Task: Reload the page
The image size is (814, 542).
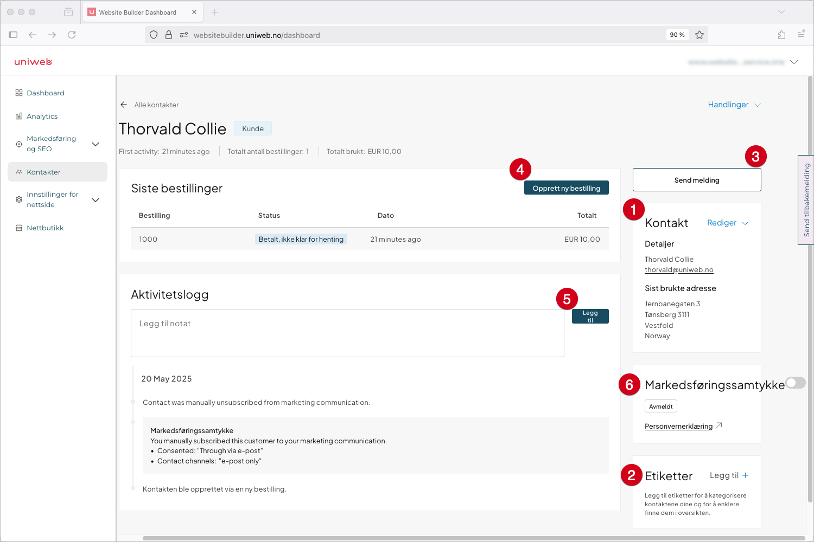Action: 72,35
